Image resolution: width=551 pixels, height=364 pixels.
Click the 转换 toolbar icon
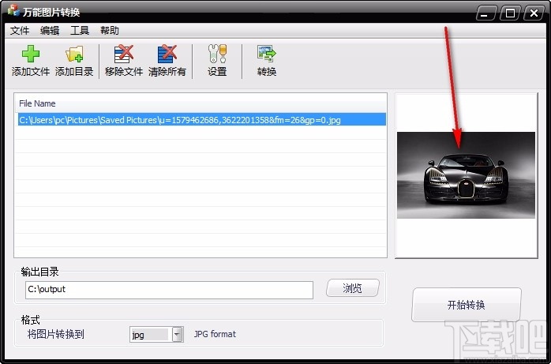click(266, 54)
